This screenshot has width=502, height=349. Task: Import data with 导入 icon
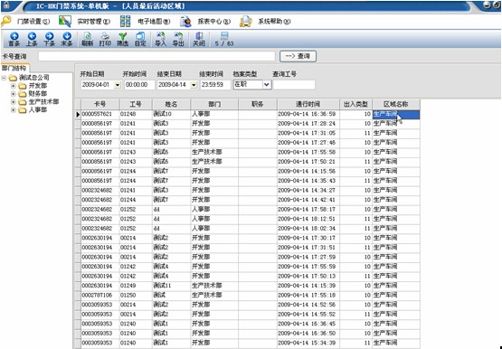pos(161,39)
